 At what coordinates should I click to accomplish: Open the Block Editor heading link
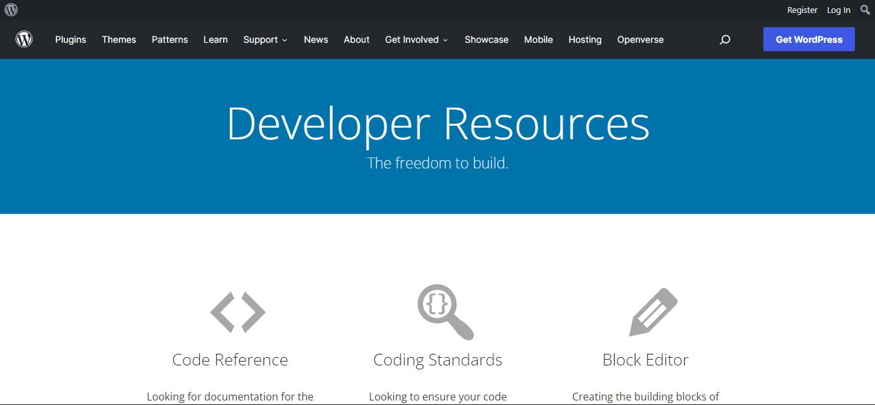tap(646, 360)
